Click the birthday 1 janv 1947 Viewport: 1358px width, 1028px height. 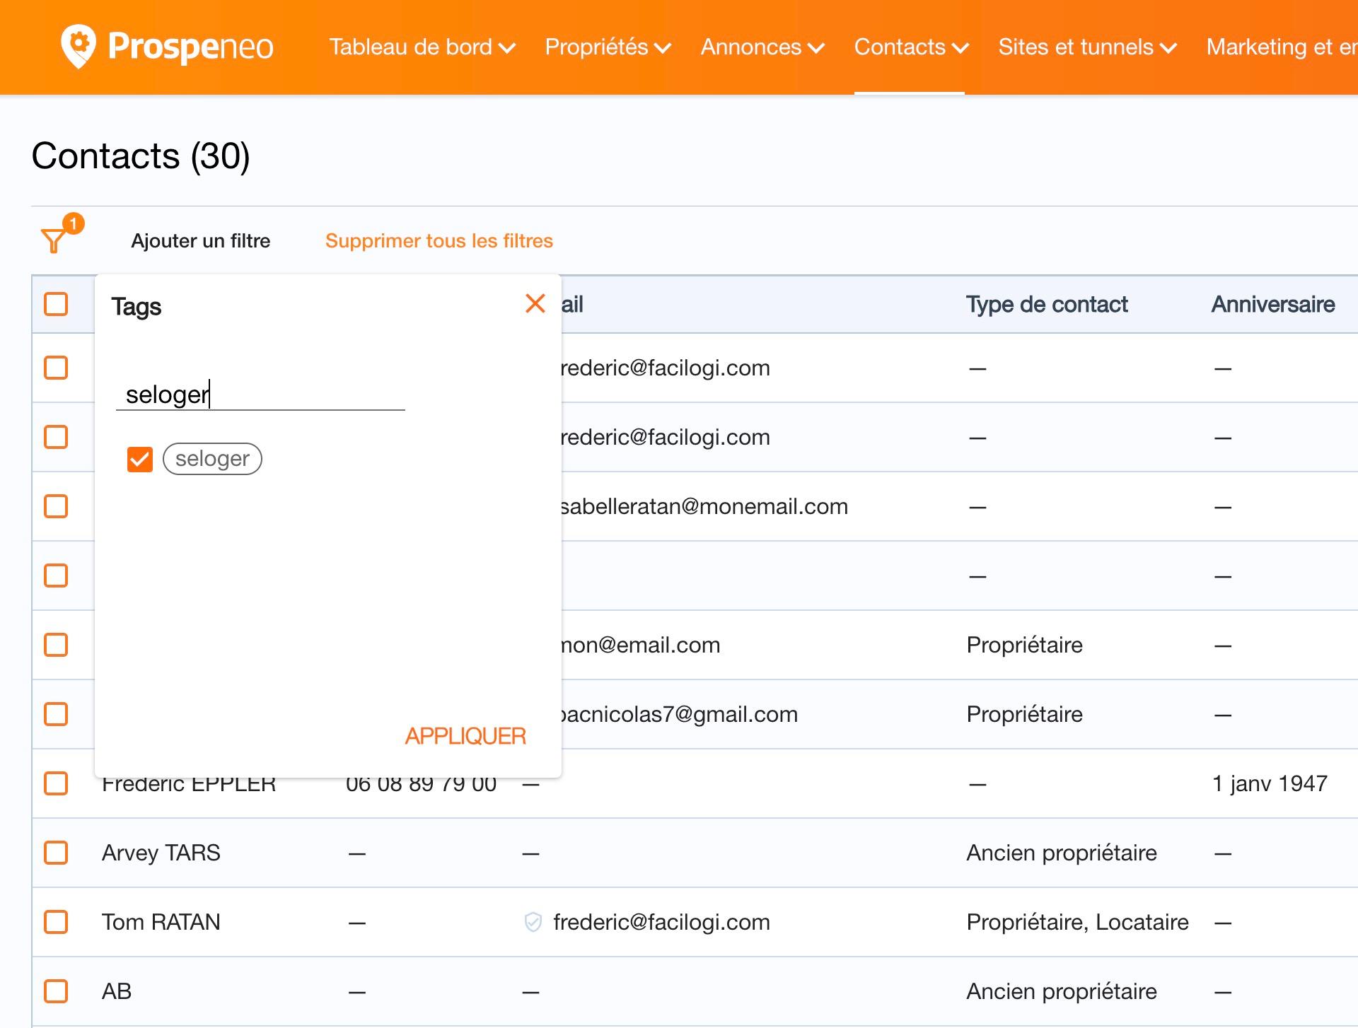pyautogui.click(x=1270, y=784)
